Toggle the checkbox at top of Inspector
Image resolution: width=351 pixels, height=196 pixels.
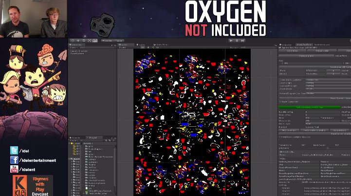click(279, 47)
